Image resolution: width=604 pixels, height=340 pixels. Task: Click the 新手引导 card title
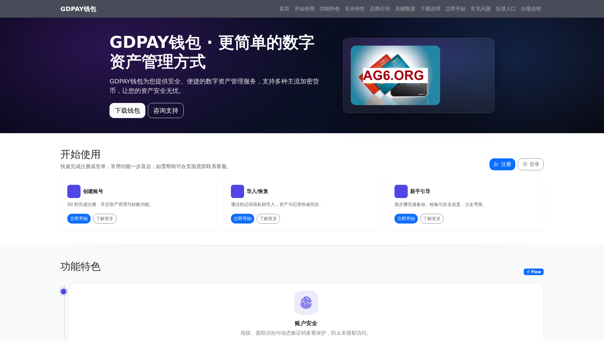click(420, 191)
